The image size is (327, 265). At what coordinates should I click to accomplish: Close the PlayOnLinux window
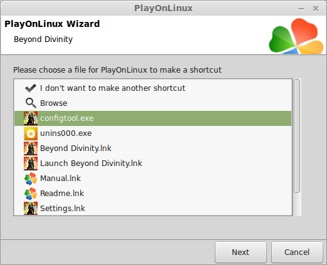[316, 9]
